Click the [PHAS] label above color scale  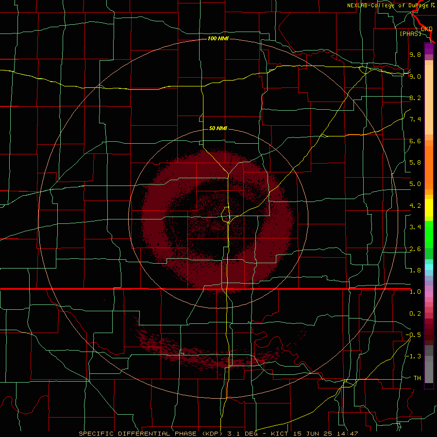(410, 34)
